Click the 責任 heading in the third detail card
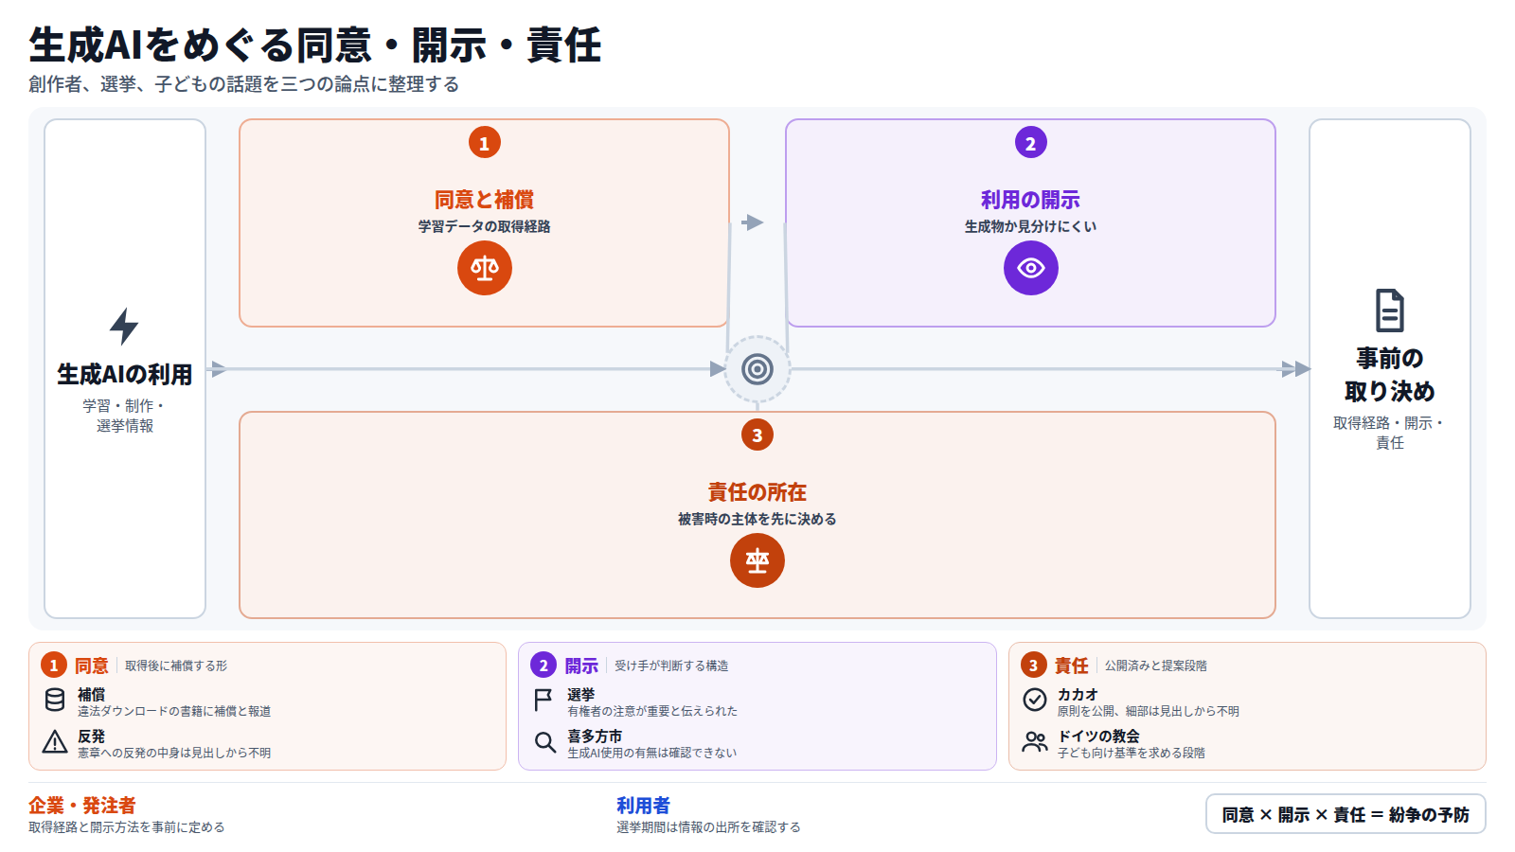1515x852 pixels. click(x=1072, y=666)
